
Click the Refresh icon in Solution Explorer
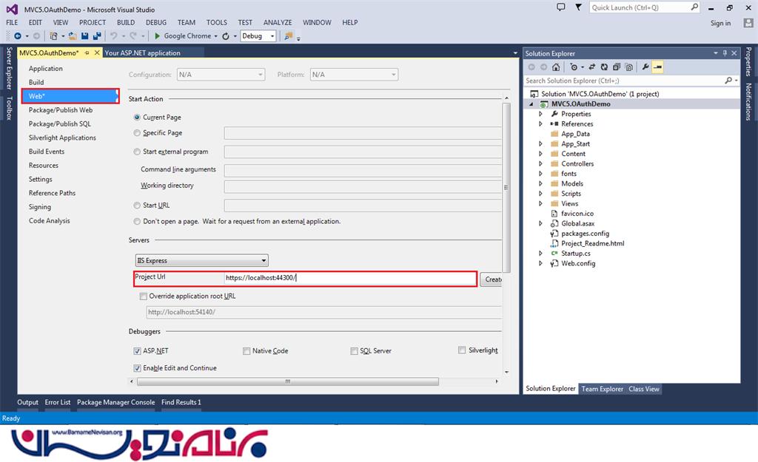tap(605, 67)
